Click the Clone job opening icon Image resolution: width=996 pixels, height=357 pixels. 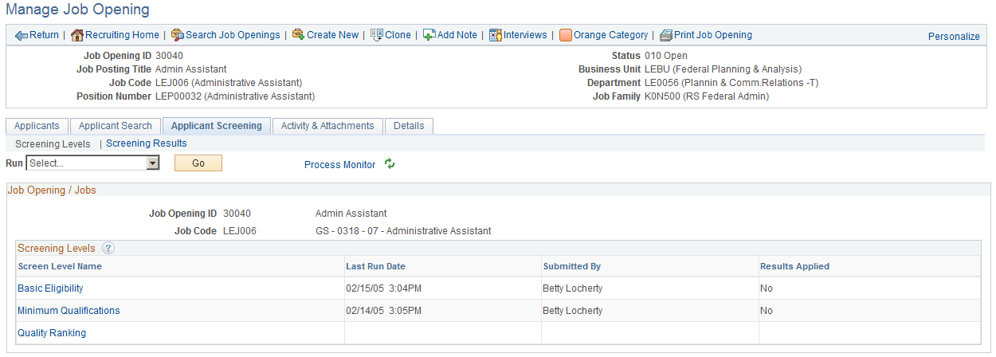(x=377, y=35)
